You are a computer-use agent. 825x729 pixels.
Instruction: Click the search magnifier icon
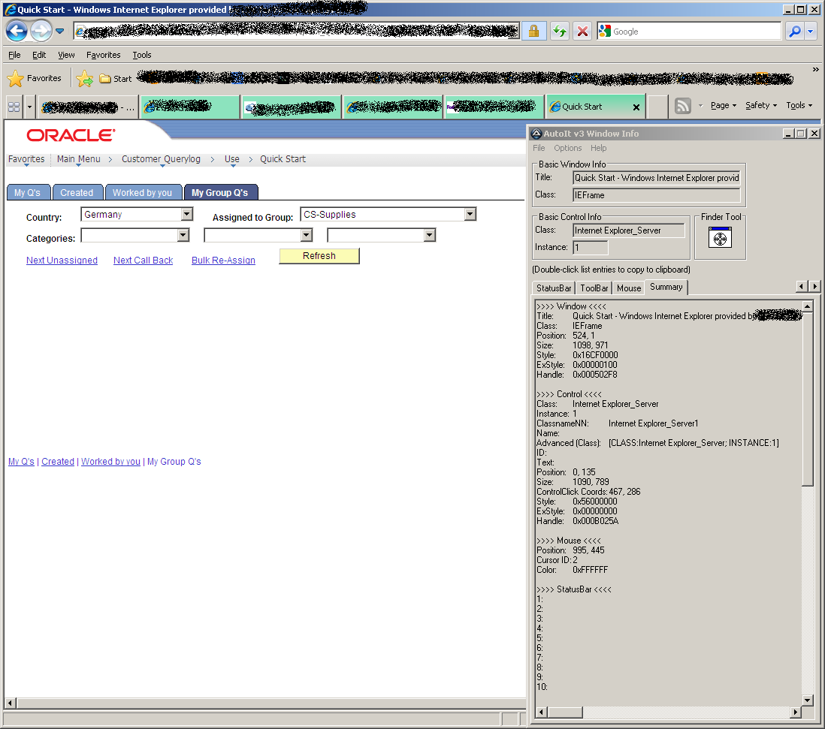pyautogui.click(x=794, y=32)
